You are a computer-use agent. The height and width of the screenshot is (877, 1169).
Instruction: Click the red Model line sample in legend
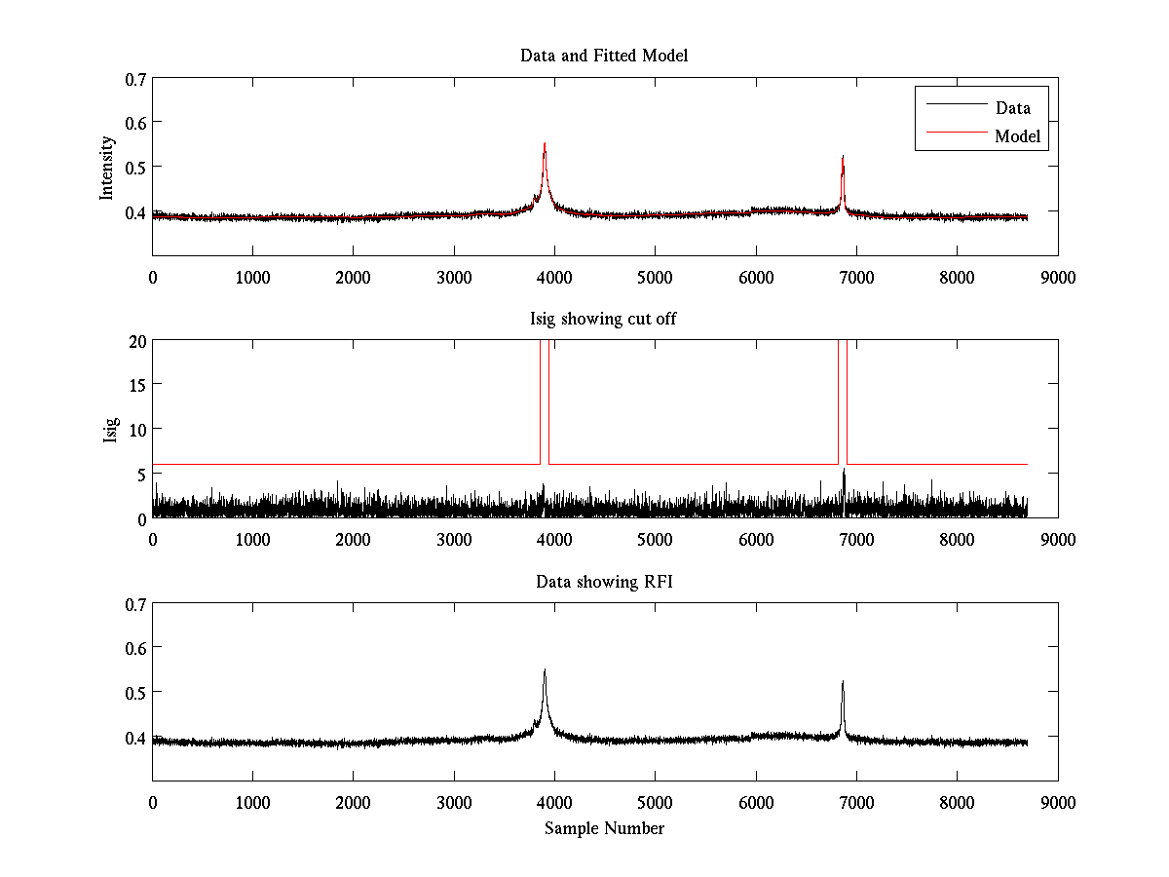point(955,132)
